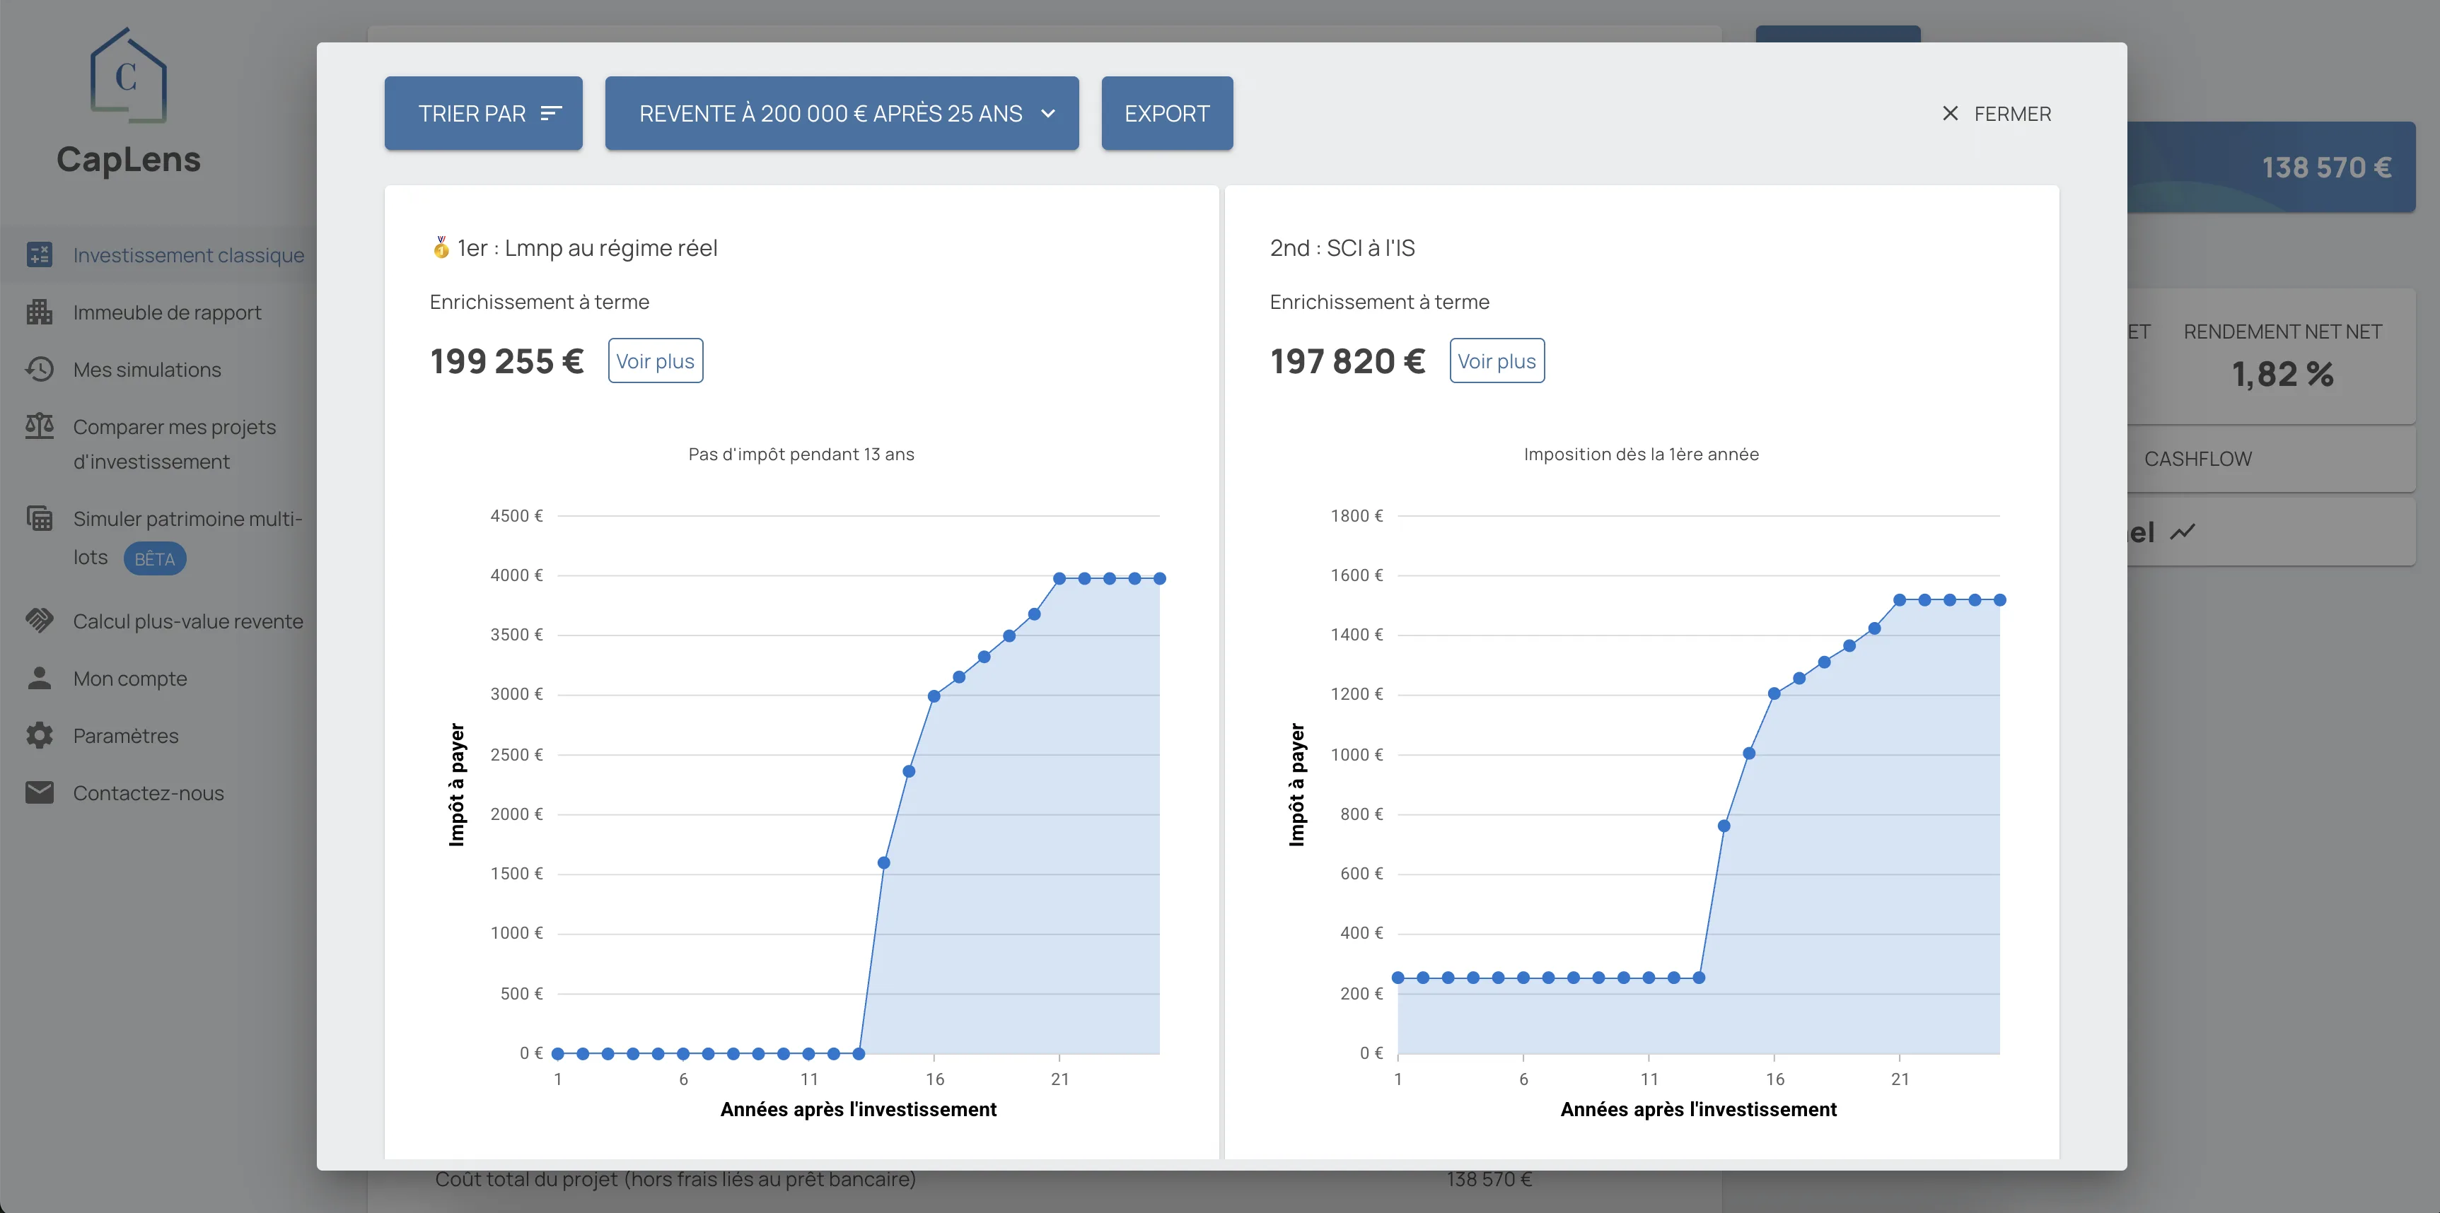Open Contactez-nous via the envelope icon
This screenshot has height=1213, width=2440.
39,792
